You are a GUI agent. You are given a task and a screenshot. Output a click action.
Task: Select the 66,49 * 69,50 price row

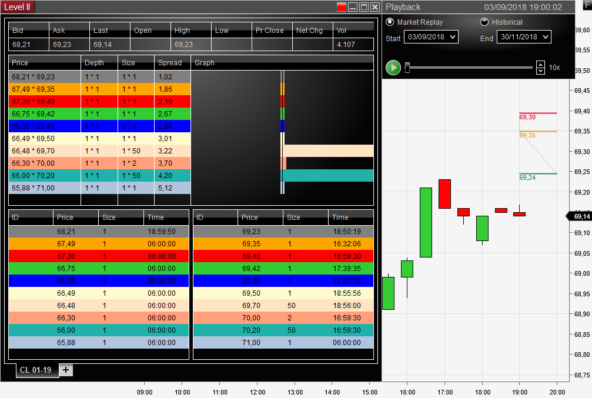(99, 139)
